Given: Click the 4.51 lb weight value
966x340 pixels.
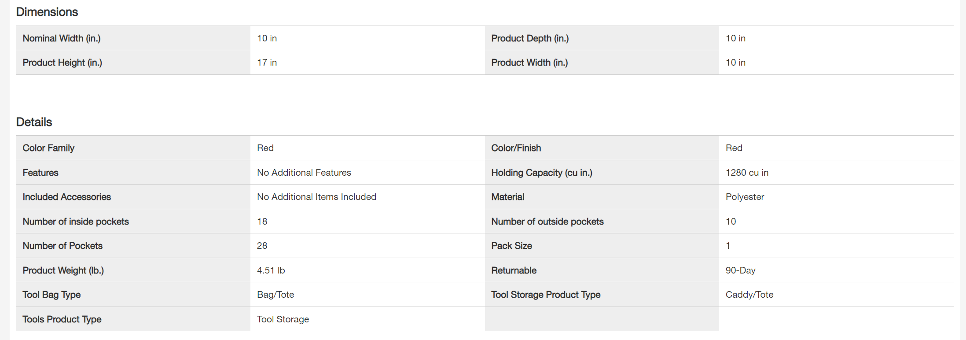Looking at the screenshot, I should click(271, 270).
